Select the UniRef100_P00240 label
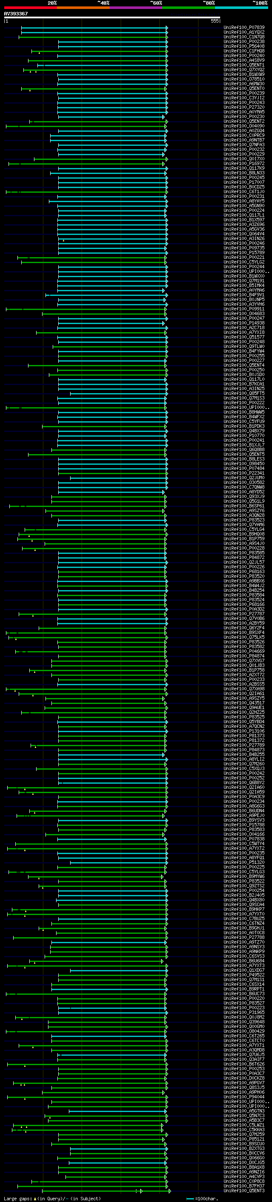The image size is (272, 1202). tap(244, 55)
